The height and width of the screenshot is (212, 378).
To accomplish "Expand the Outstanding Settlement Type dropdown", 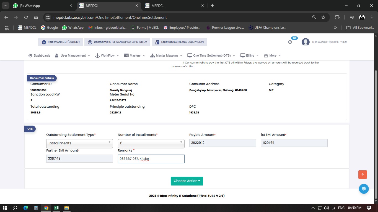I will [79, 143].
